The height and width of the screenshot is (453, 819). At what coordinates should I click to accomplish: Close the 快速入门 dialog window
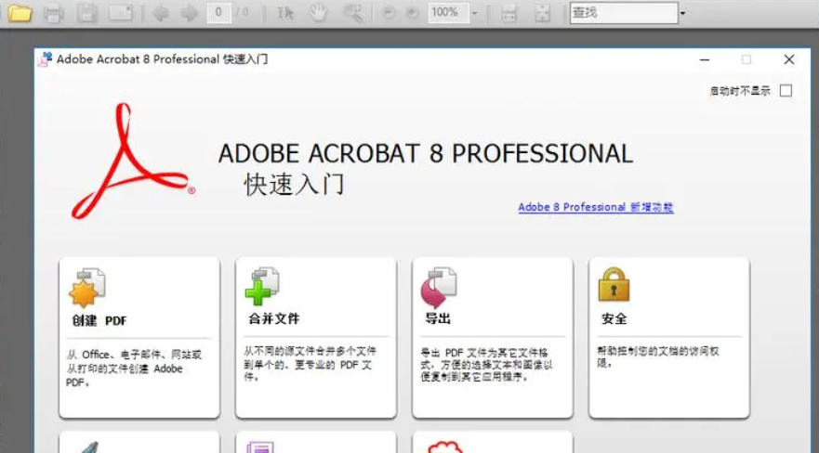[788, 59]
